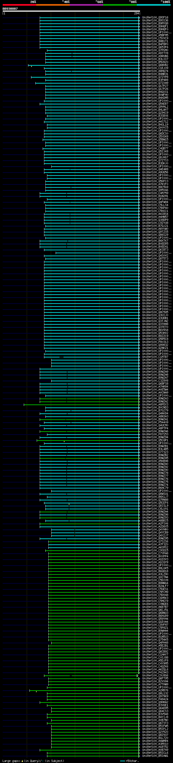Image resolution: width=173 pixels, height=763 pixels.
Task: Open hit UniRef100_Q9SF16
Action: [155, 18]
